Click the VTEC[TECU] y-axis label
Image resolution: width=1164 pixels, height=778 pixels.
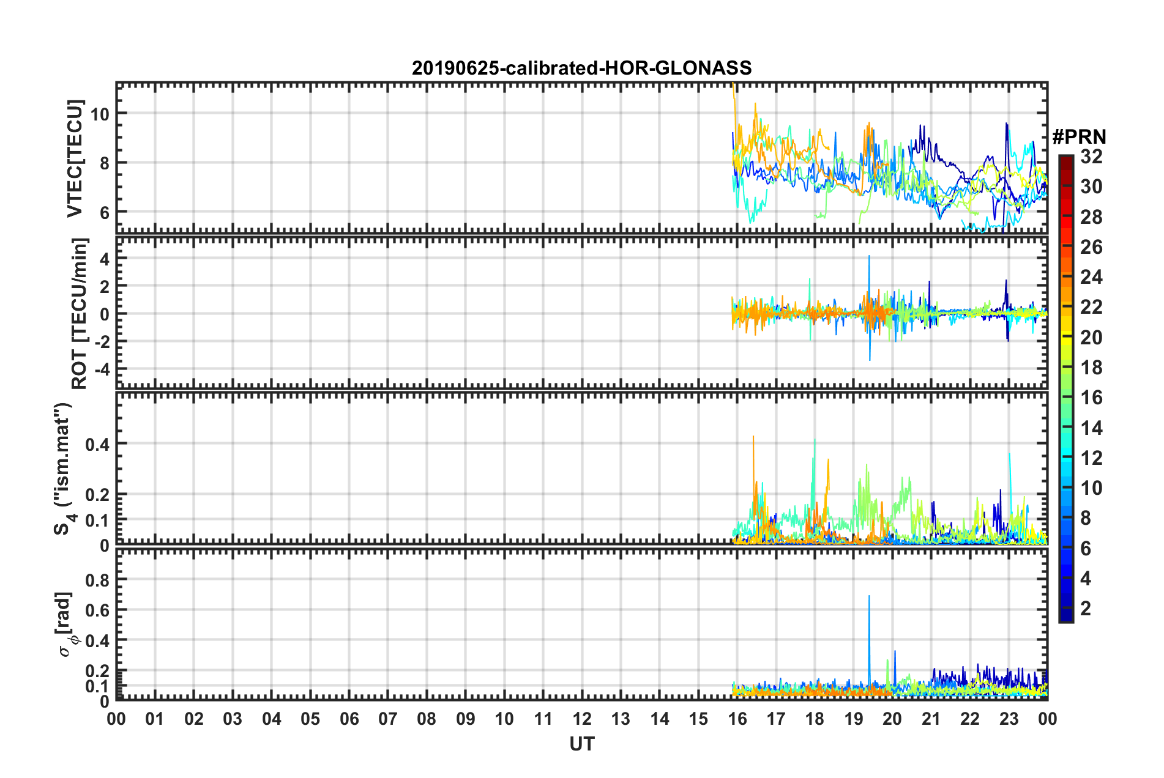click(75, 158)
